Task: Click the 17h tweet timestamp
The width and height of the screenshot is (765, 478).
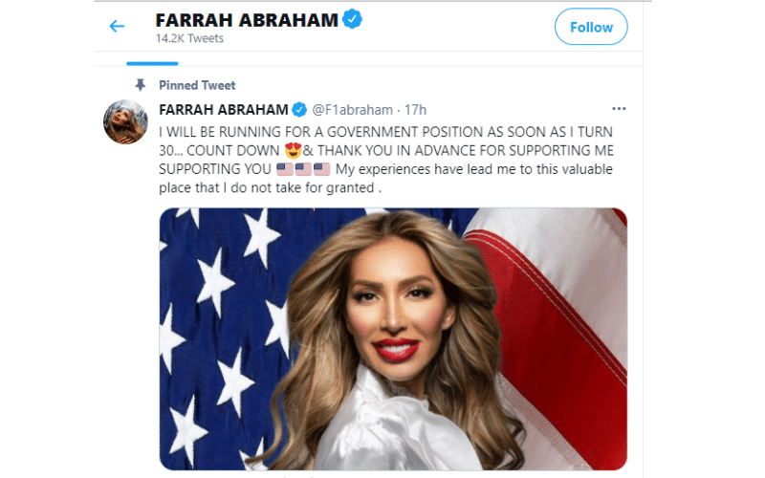Action: tap(415, 110)
